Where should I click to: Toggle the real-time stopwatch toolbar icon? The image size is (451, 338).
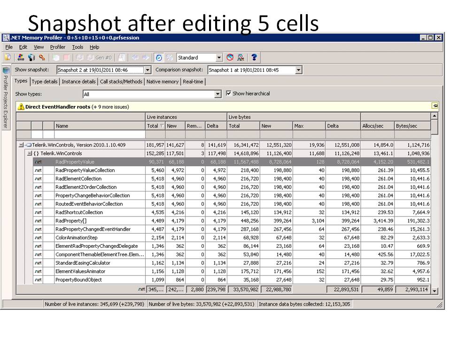159,57
